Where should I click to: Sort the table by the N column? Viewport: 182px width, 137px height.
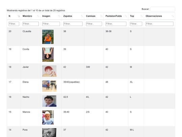[x=19, y=16]
